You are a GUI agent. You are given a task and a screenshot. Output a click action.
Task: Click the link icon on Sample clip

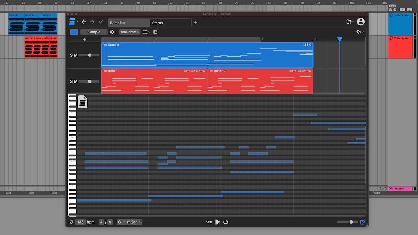[x=105, y=45]
